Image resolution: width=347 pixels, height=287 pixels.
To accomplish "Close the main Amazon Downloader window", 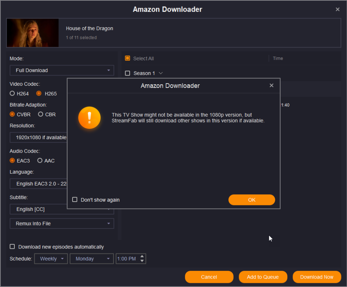I will 337,10.
